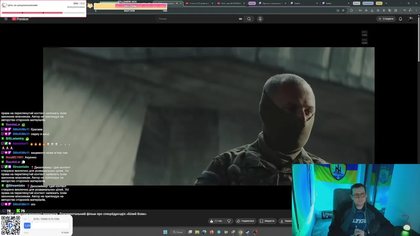Click the 2270 donation progress bar
The image size is (420, 236).
point(46,226)
